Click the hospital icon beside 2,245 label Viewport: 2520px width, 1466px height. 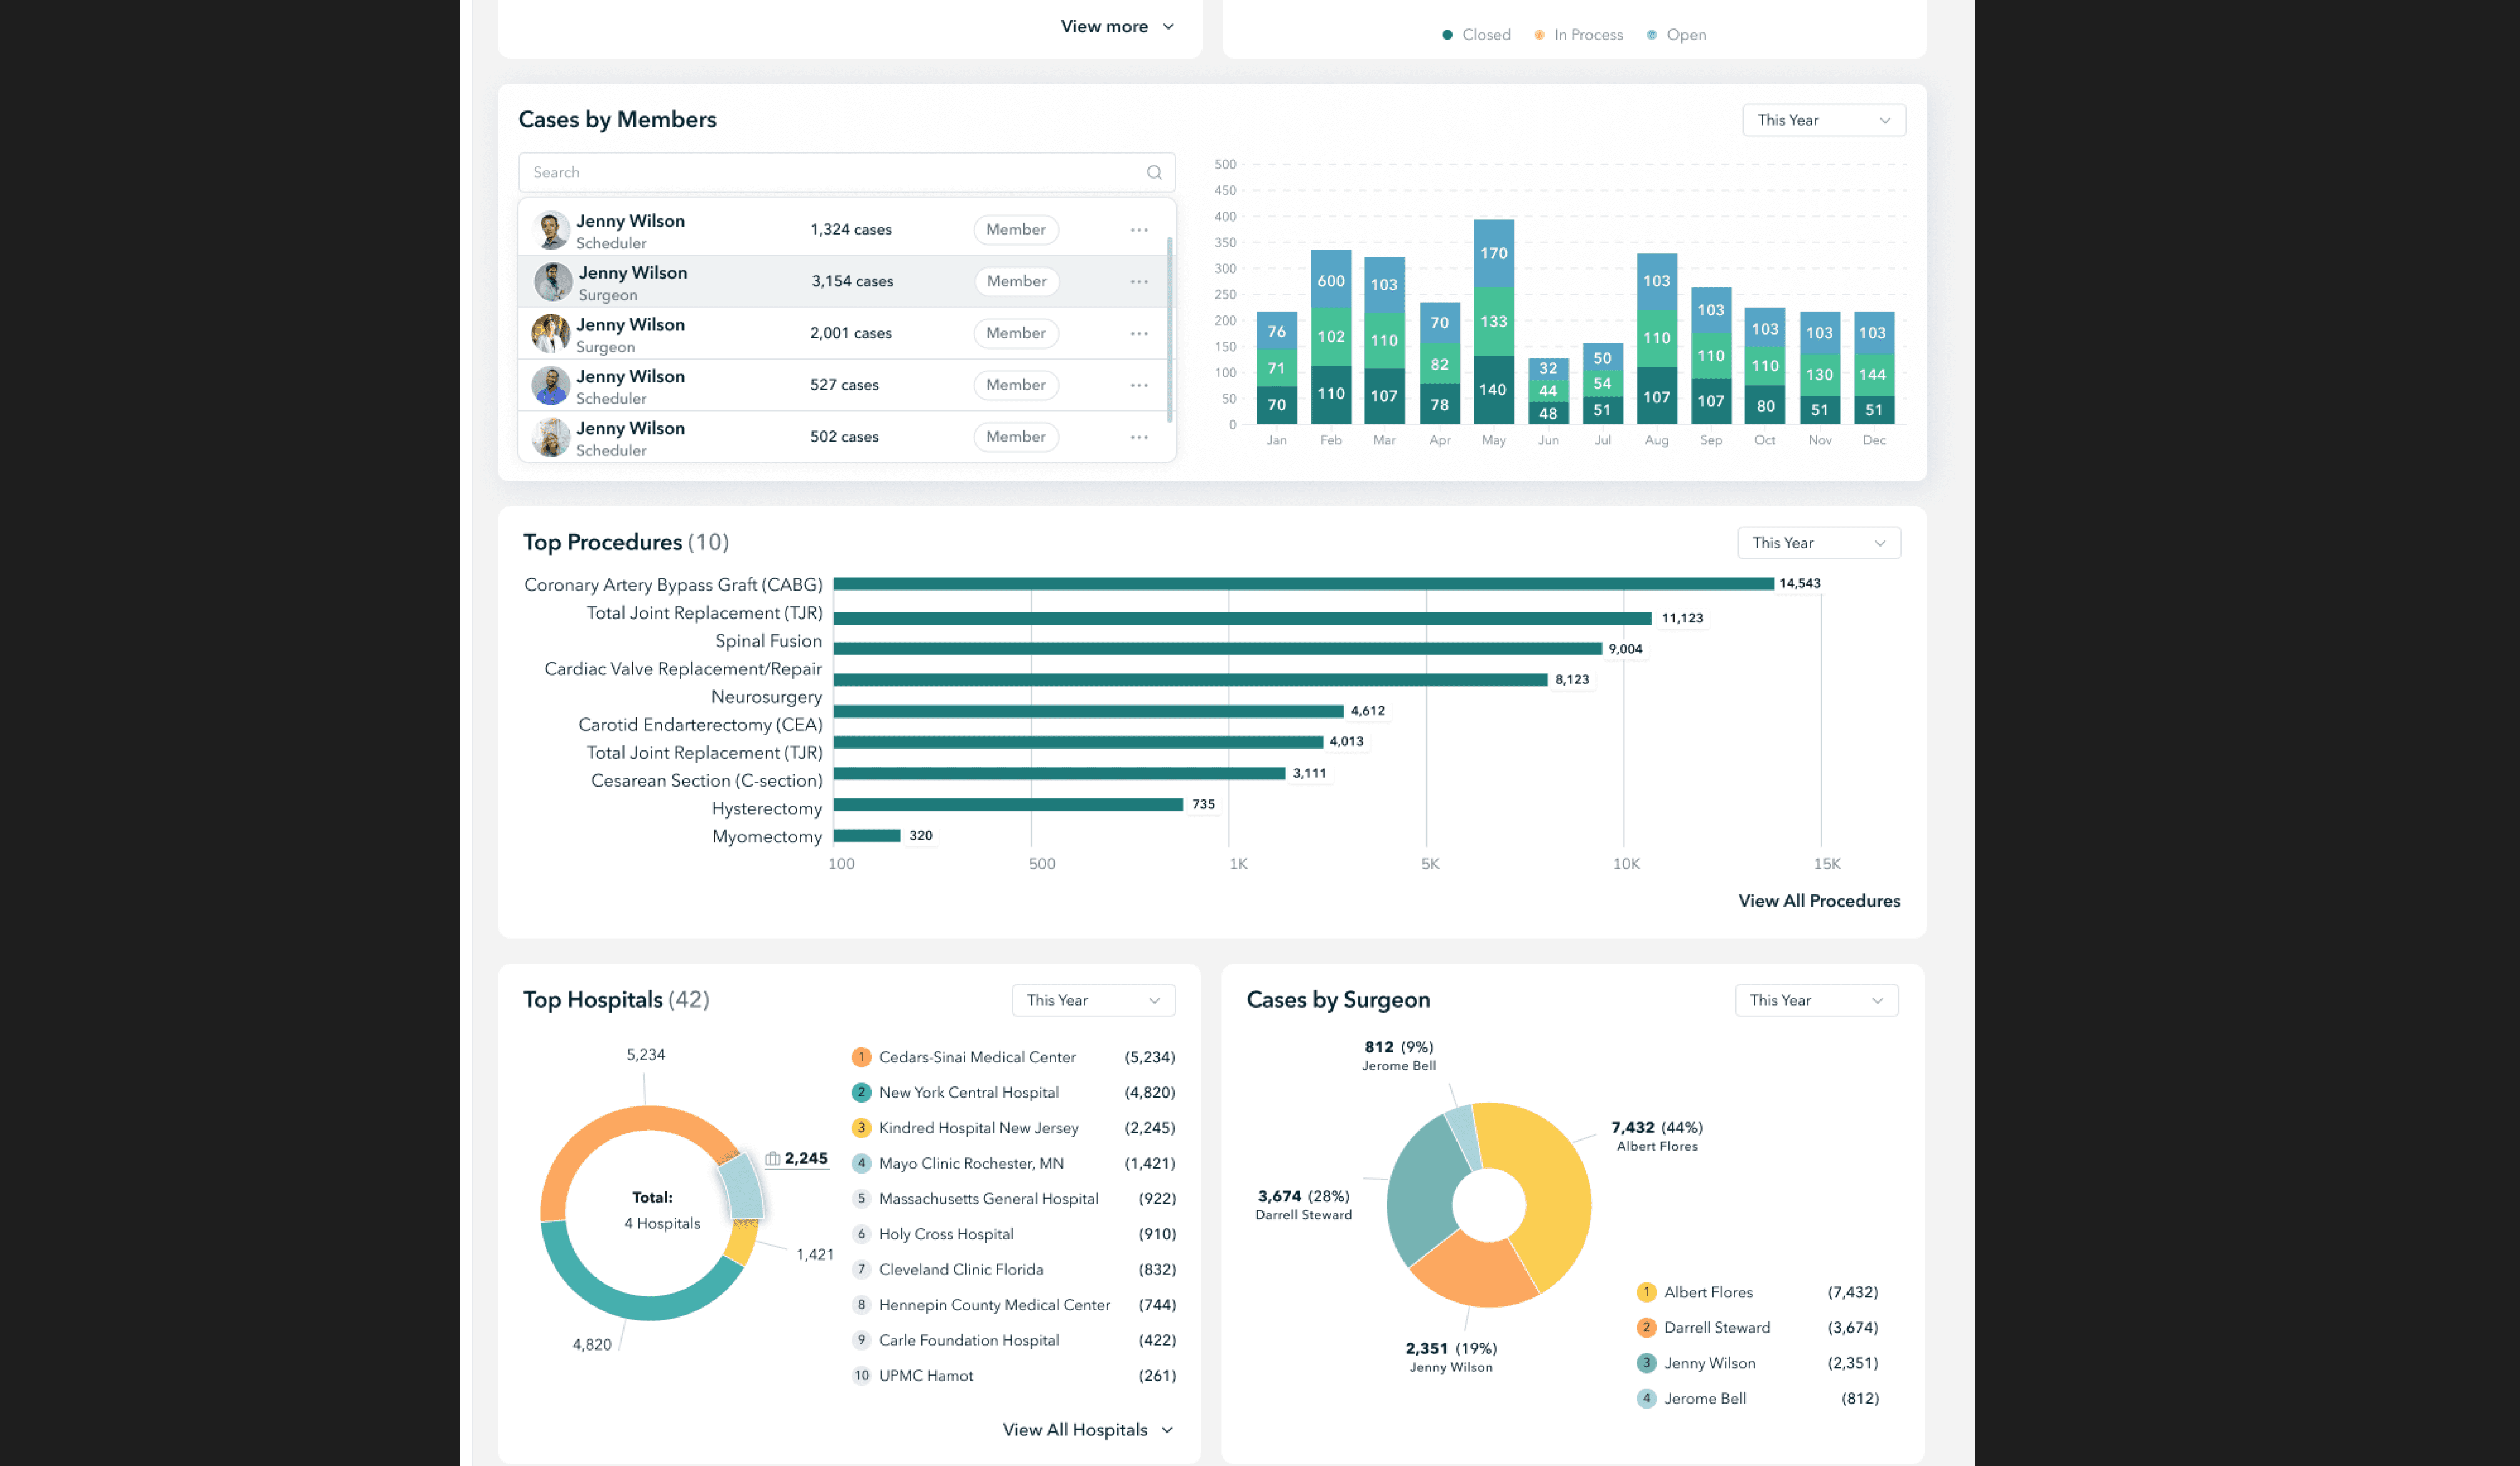pyautogui.click(x=772, y=1159)
